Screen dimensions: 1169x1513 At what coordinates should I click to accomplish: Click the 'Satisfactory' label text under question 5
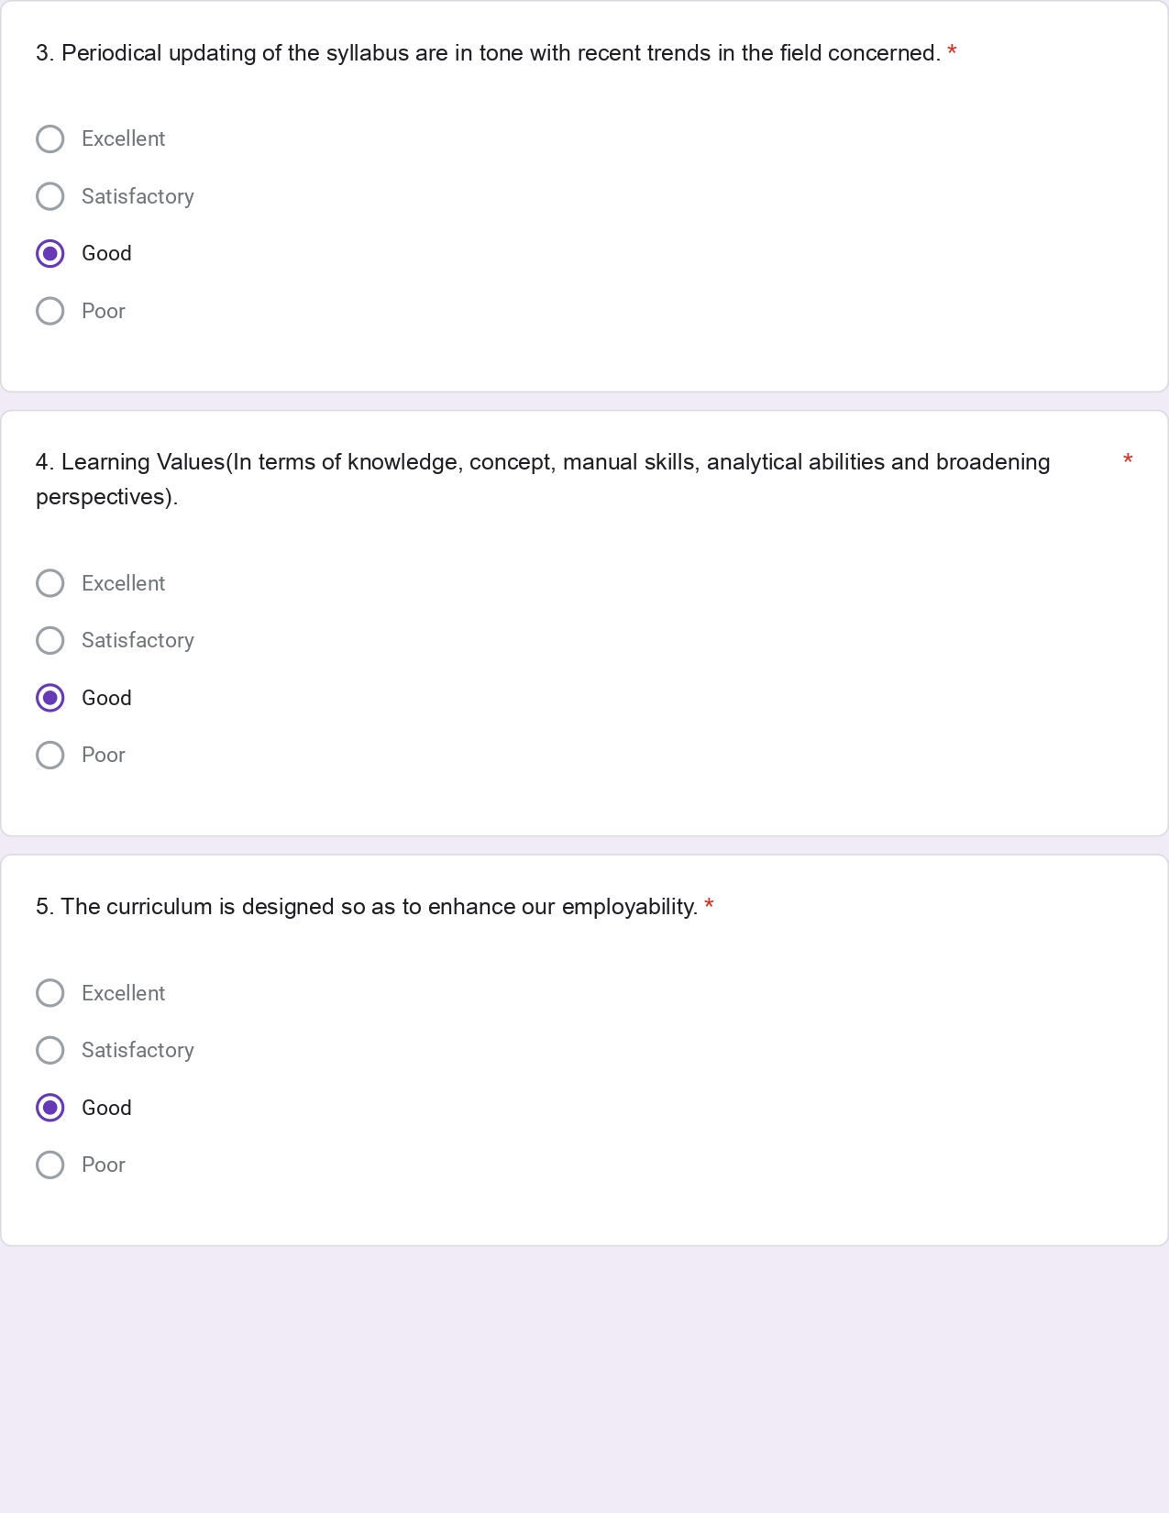tap(138, 1050)
